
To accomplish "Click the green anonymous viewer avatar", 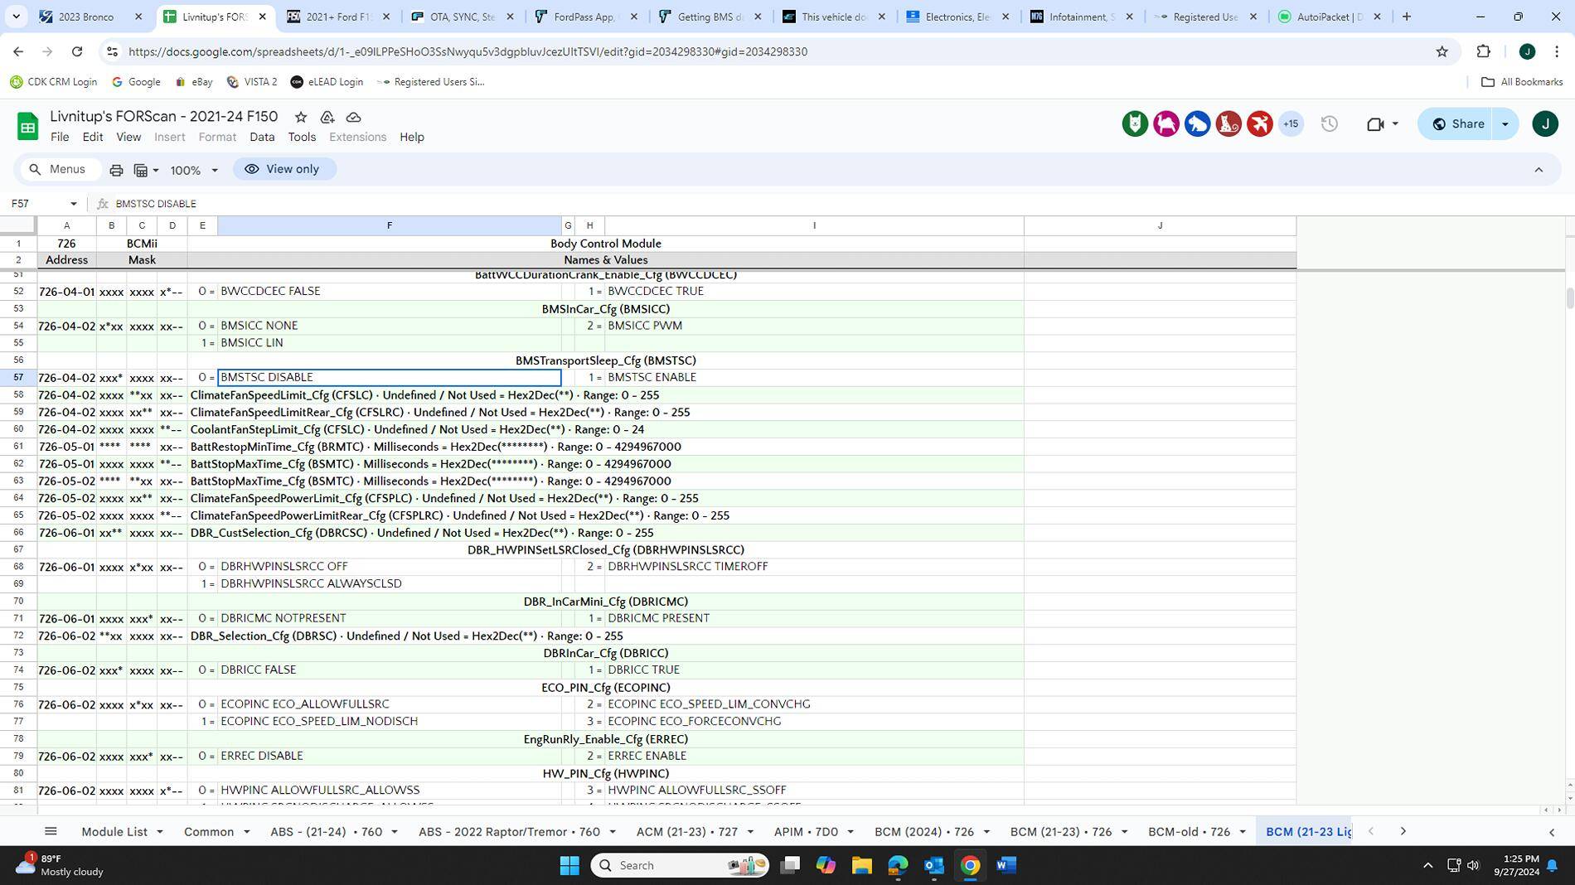I will pos(1135,124).
